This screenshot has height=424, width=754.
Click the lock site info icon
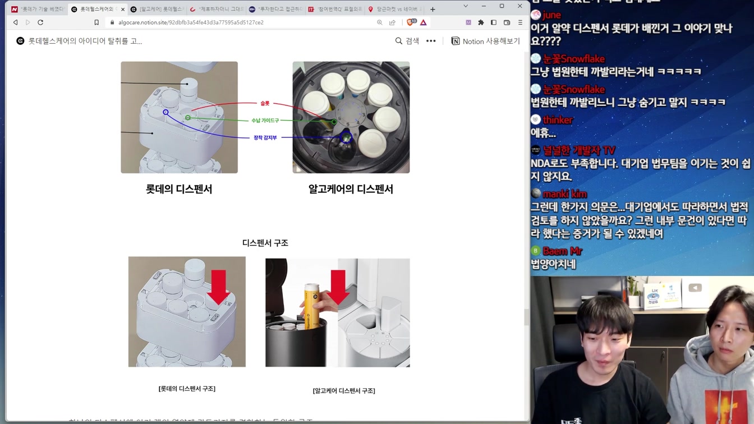coord(112,22)
